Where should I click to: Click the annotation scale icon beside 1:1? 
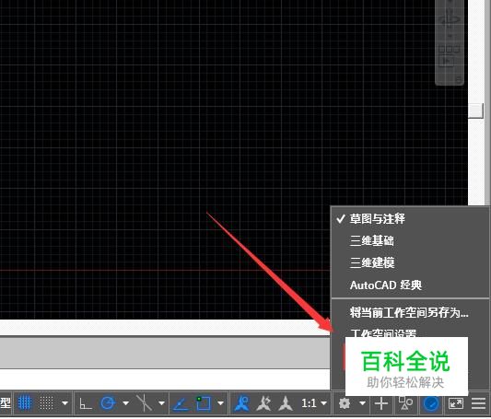(x=286, y=403)
